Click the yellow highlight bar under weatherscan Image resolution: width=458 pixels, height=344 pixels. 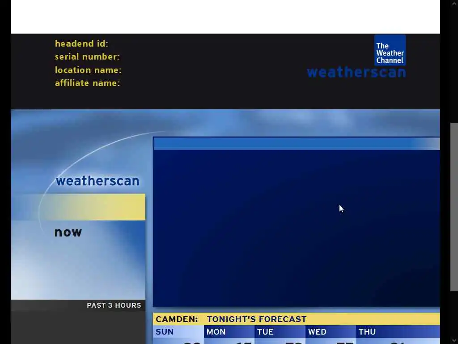click(x=78, y=207)
